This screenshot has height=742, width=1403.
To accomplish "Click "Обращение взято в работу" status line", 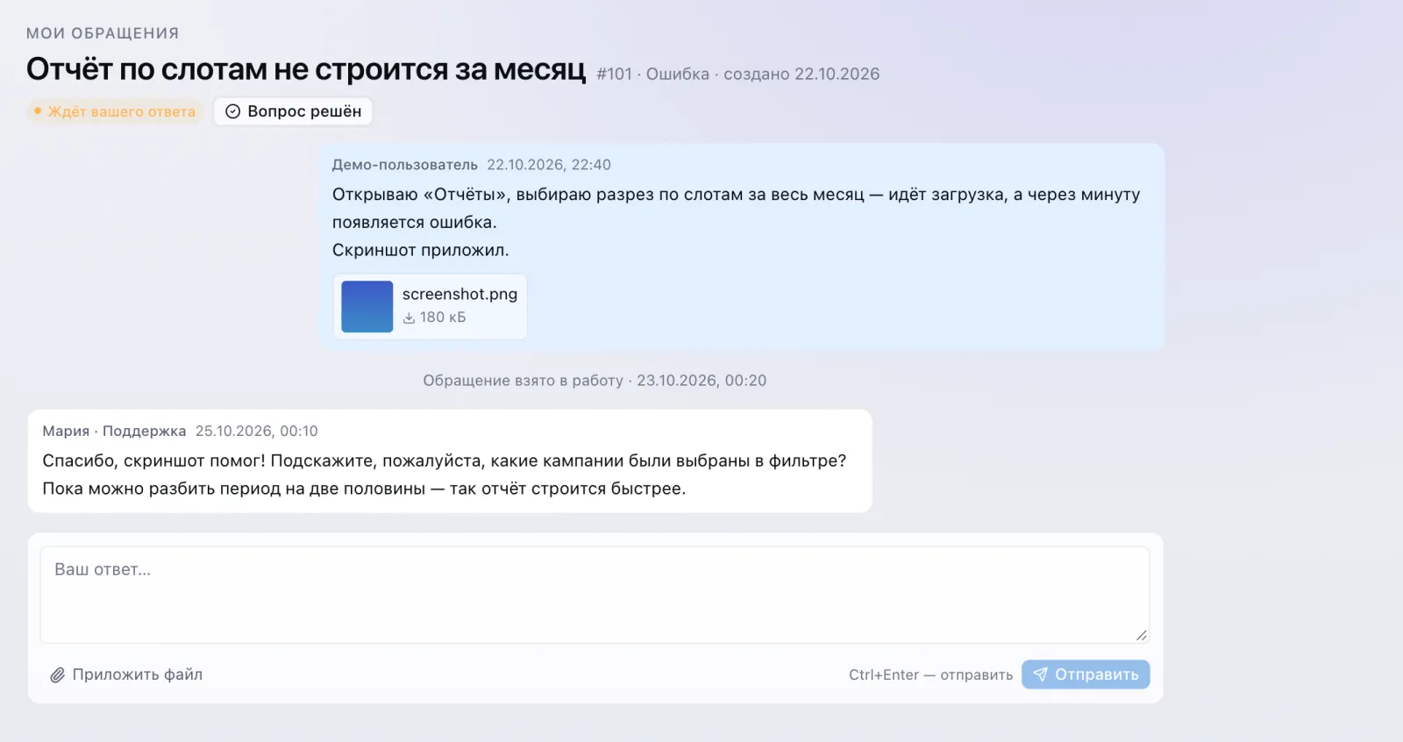I will tap(595, 381).
